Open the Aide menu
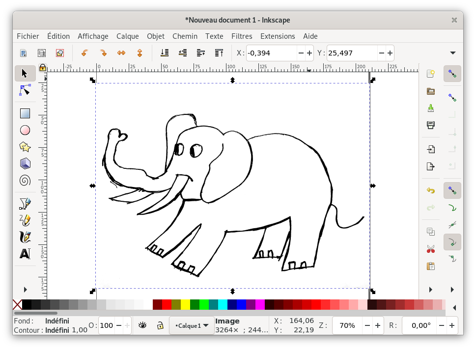Viewport: 476px width, 349px height. pos(310,36)
